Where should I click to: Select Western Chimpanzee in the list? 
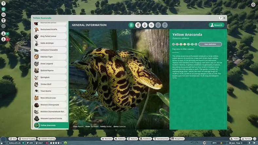point(50,105)
